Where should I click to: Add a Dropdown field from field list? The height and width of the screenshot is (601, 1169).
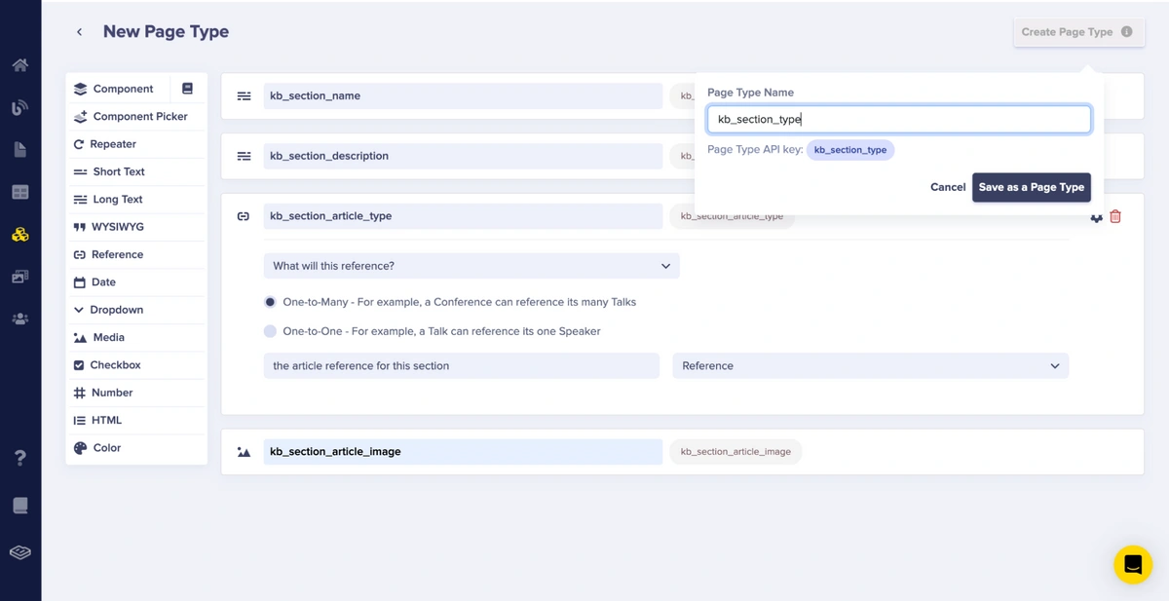116,310
